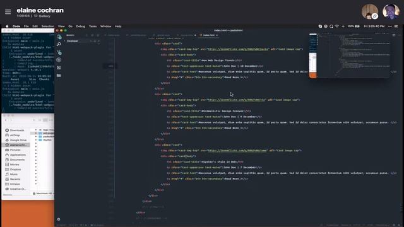Click second participant avatar at top right
Image resolution: width=404 pixels, height=227 pixels.
point(391,11)
